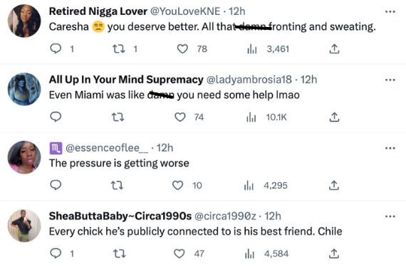
Task: Reply to the @circa1990z tweet
Action: tap(56, 253)
